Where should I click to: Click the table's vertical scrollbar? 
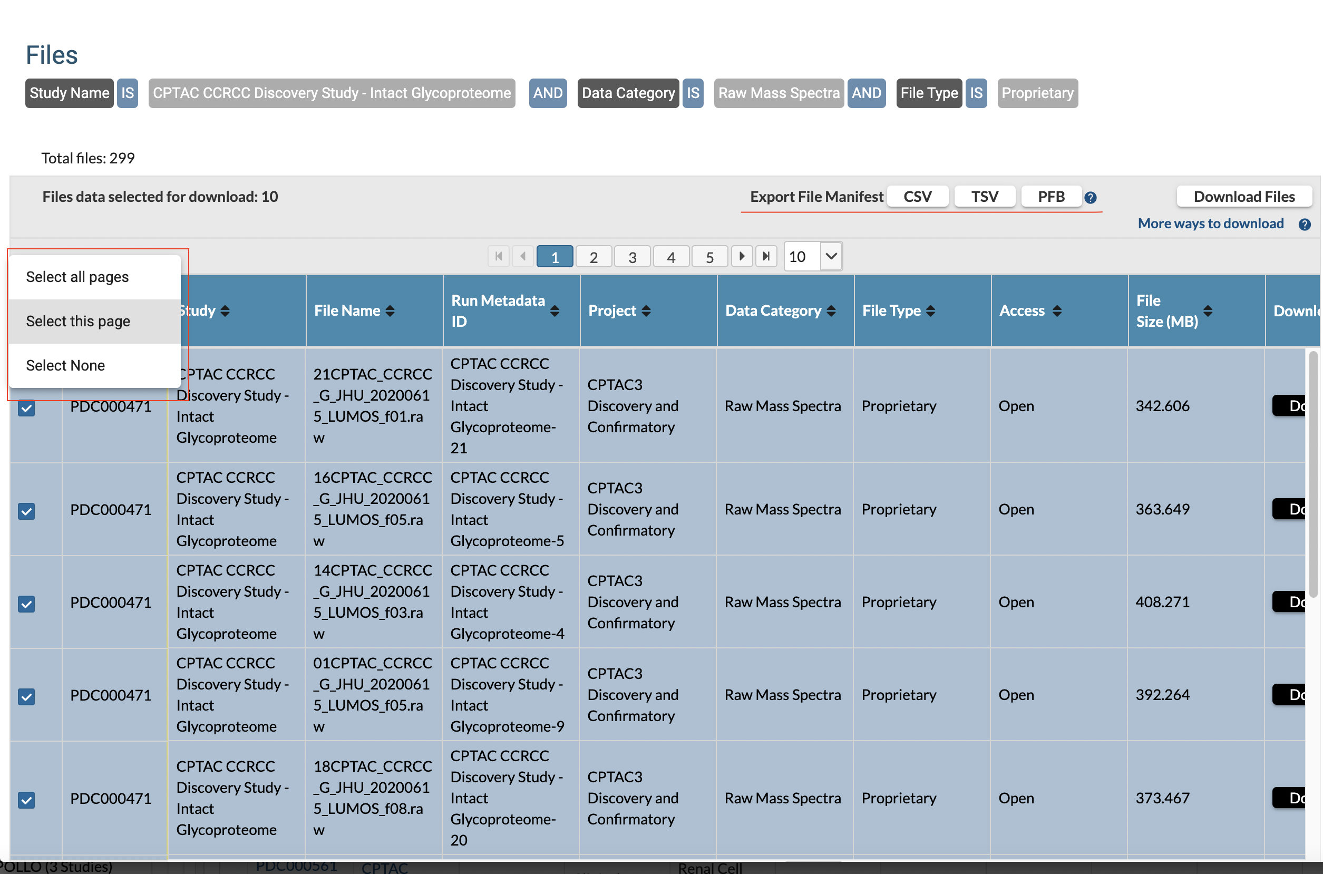1313,474
